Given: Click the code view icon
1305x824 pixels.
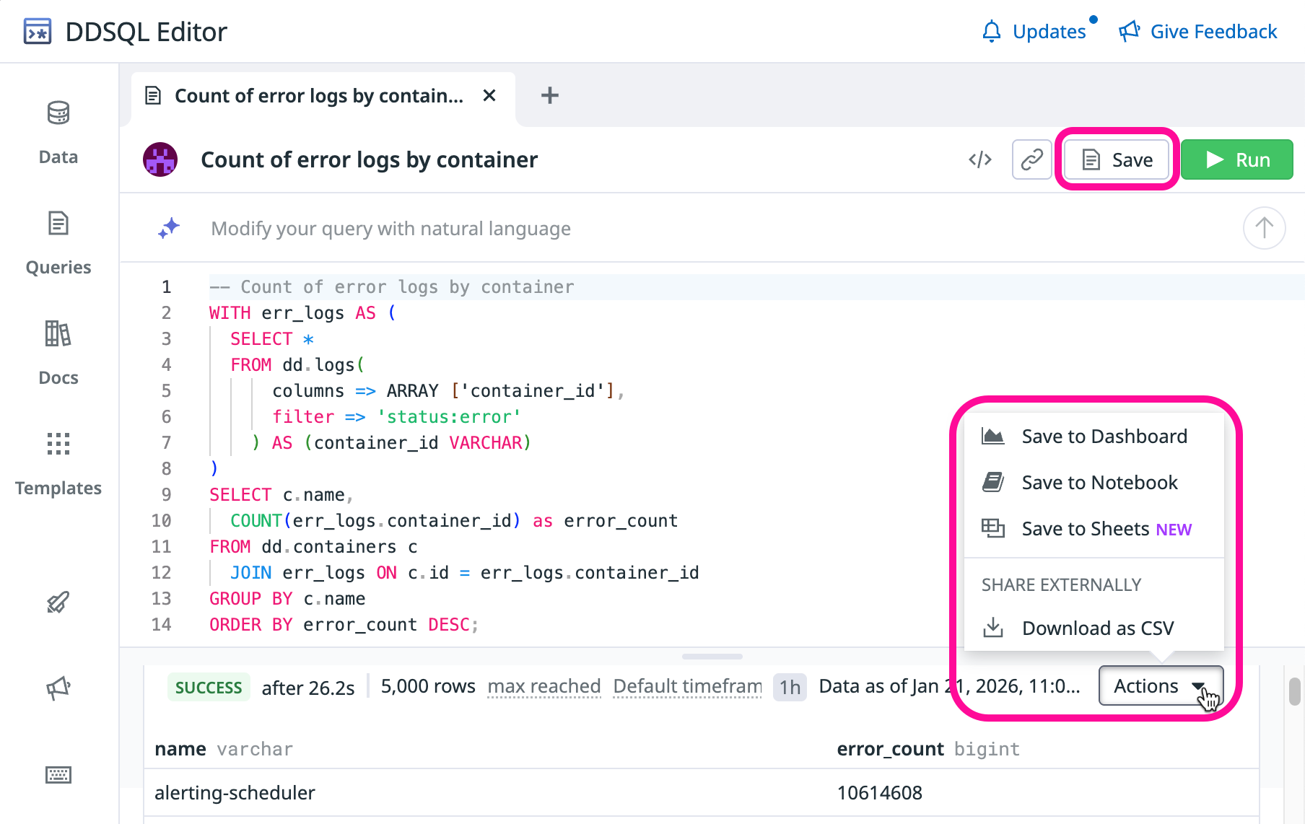Looking at the screenshot, I should [x=980, y=159].
